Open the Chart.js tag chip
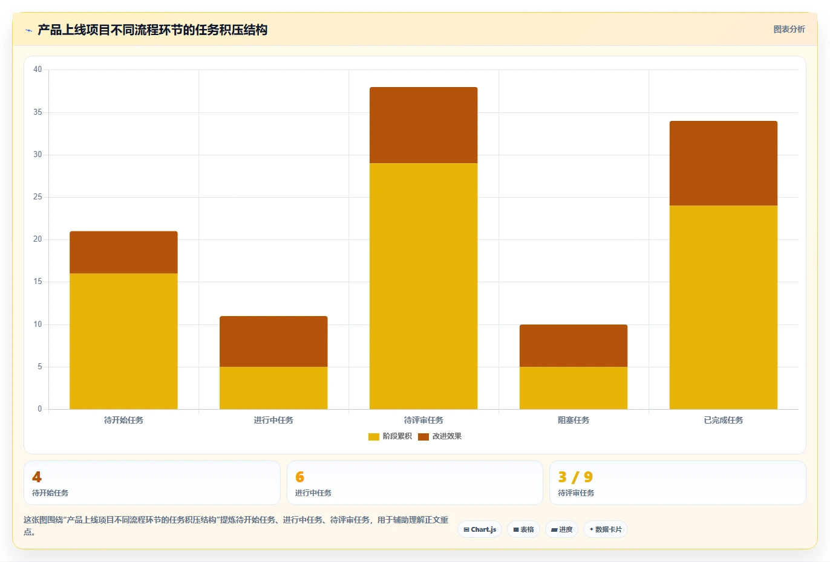 (480, 529)
